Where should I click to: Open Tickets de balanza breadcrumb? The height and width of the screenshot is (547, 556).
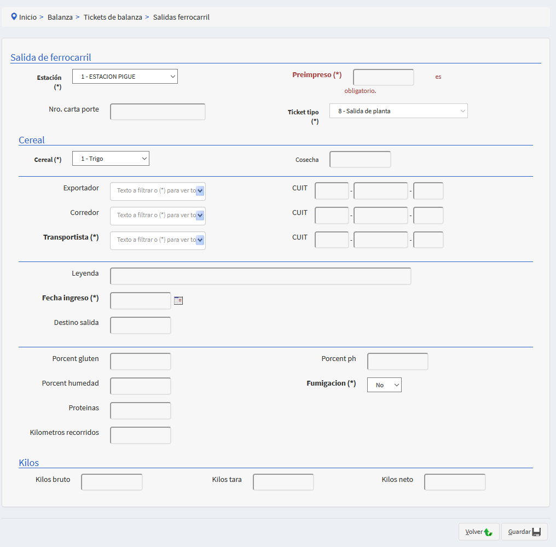[113, 17]
